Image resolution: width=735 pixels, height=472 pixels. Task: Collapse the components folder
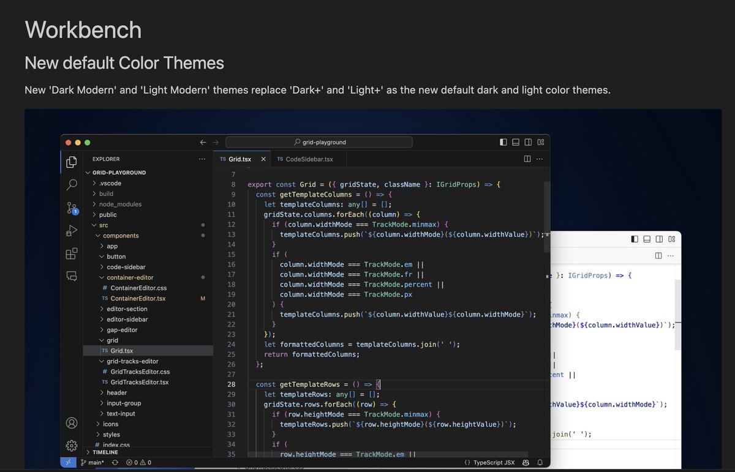pos(148,236)
